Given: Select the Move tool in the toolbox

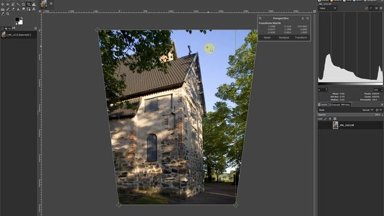Looking at the screenshot, I should click(x=2, y=4).
